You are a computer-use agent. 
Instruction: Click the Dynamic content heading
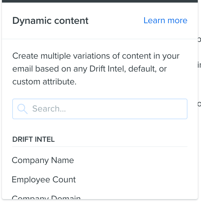[50, 21]
